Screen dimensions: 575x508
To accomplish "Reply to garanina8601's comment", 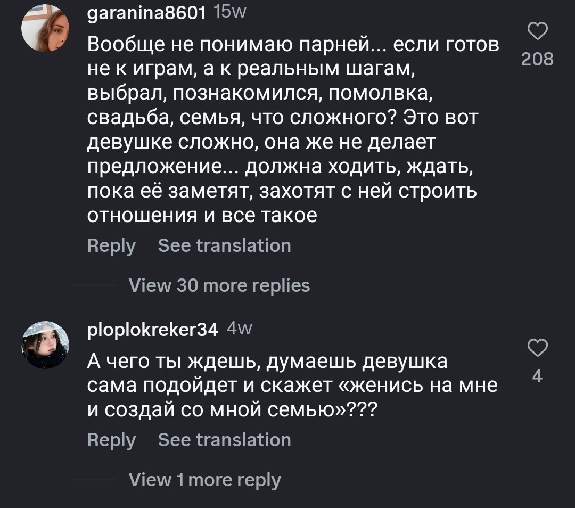I will click(111, 245).
